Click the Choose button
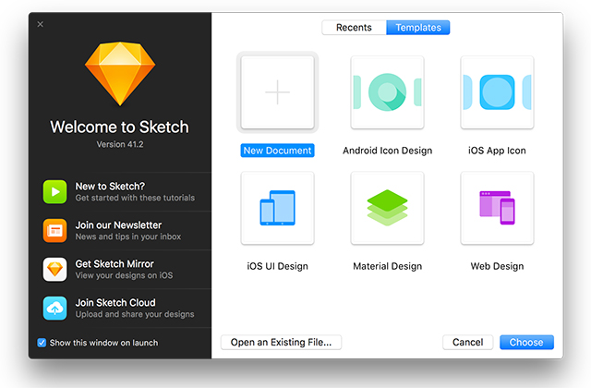Screen dimensions: 591x388 (x=526, y=342)
